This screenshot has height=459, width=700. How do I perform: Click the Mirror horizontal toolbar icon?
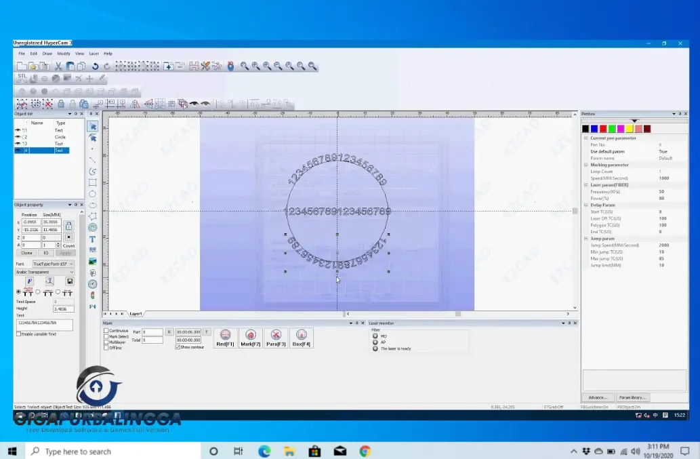pos(135,104)
